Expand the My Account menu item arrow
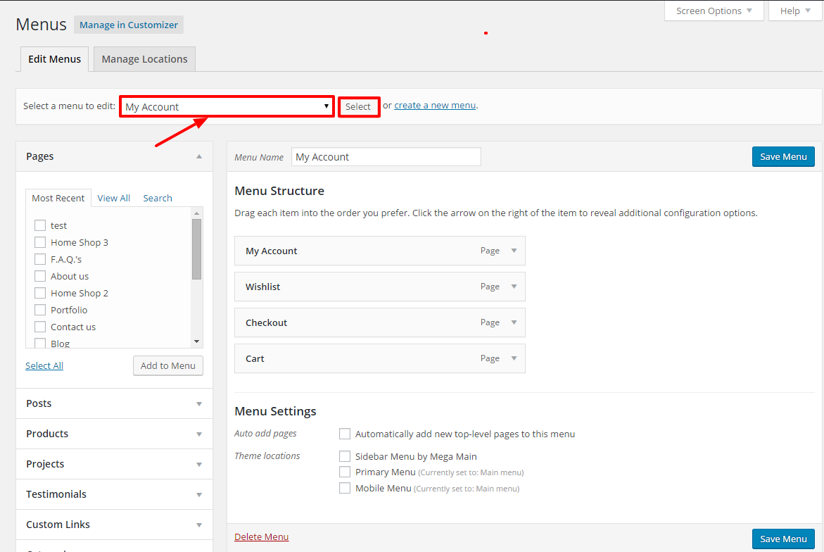Image resolution: width=824 pixels, height=552 pixels. coord(514,251)
